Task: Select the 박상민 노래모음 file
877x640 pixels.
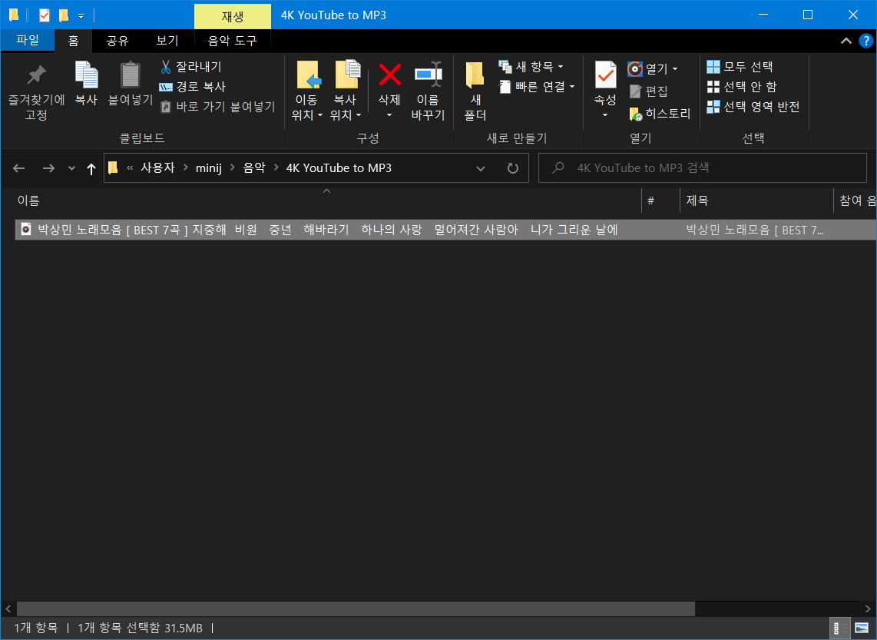Action: (x=327, y=230)
